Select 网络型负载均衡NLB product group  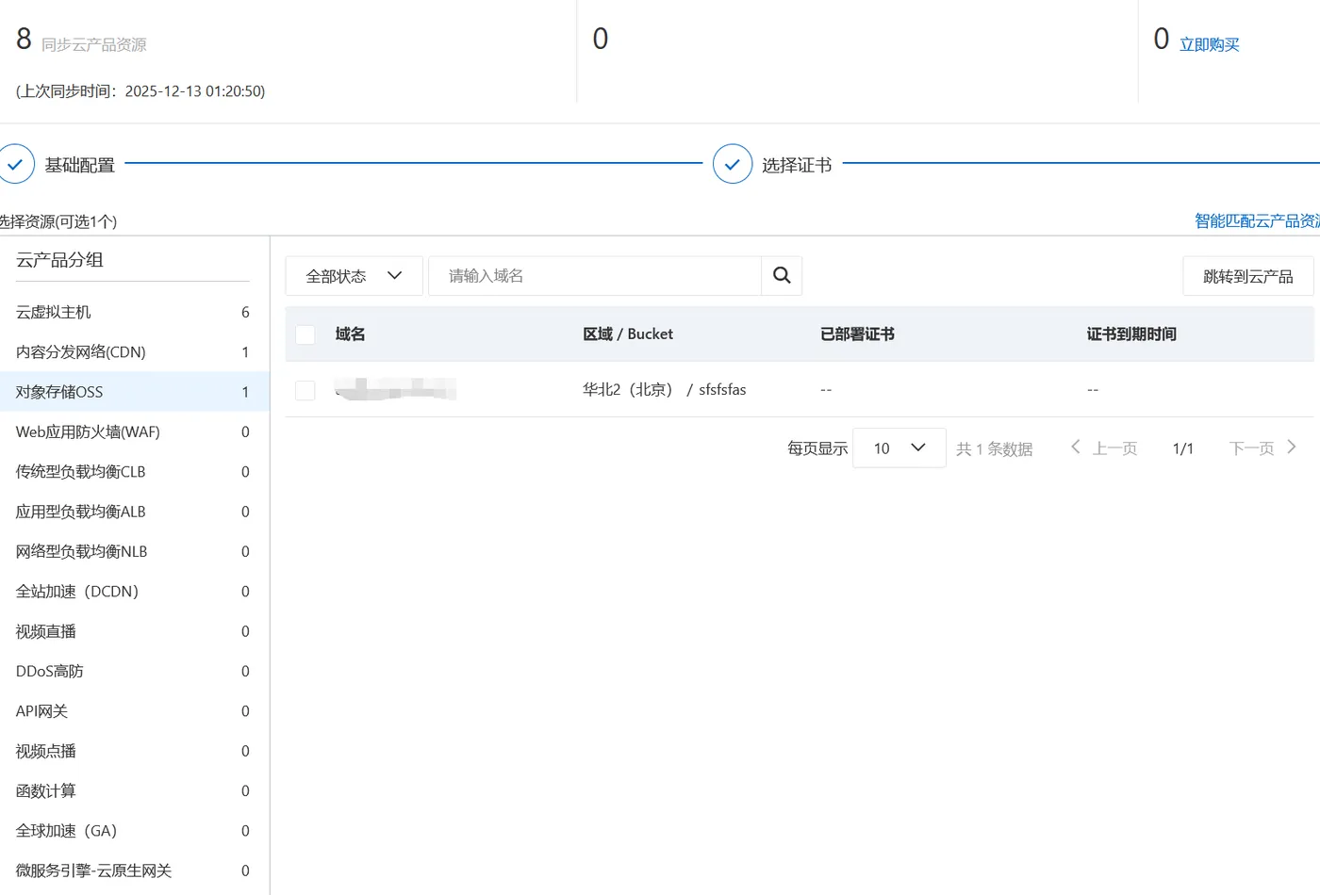coord(133,551)
